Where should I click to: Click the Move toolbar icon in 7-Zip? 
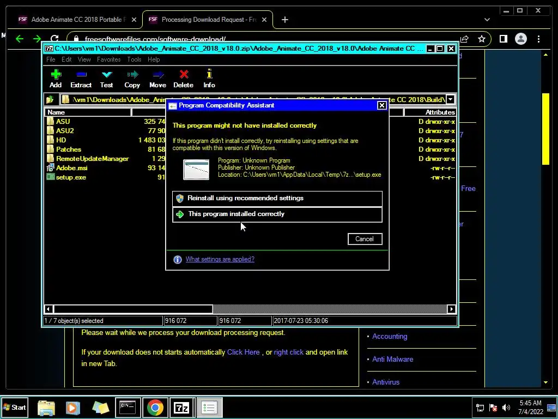click(x=157, y=79)
